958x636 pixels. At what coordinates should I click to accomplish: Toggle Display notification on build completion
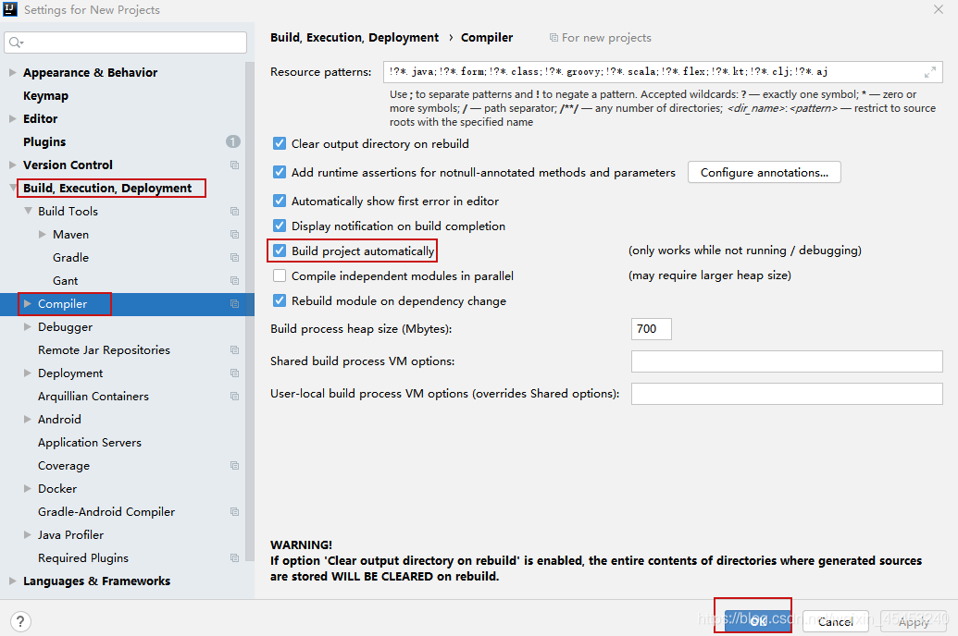click(x=280, y=226)
